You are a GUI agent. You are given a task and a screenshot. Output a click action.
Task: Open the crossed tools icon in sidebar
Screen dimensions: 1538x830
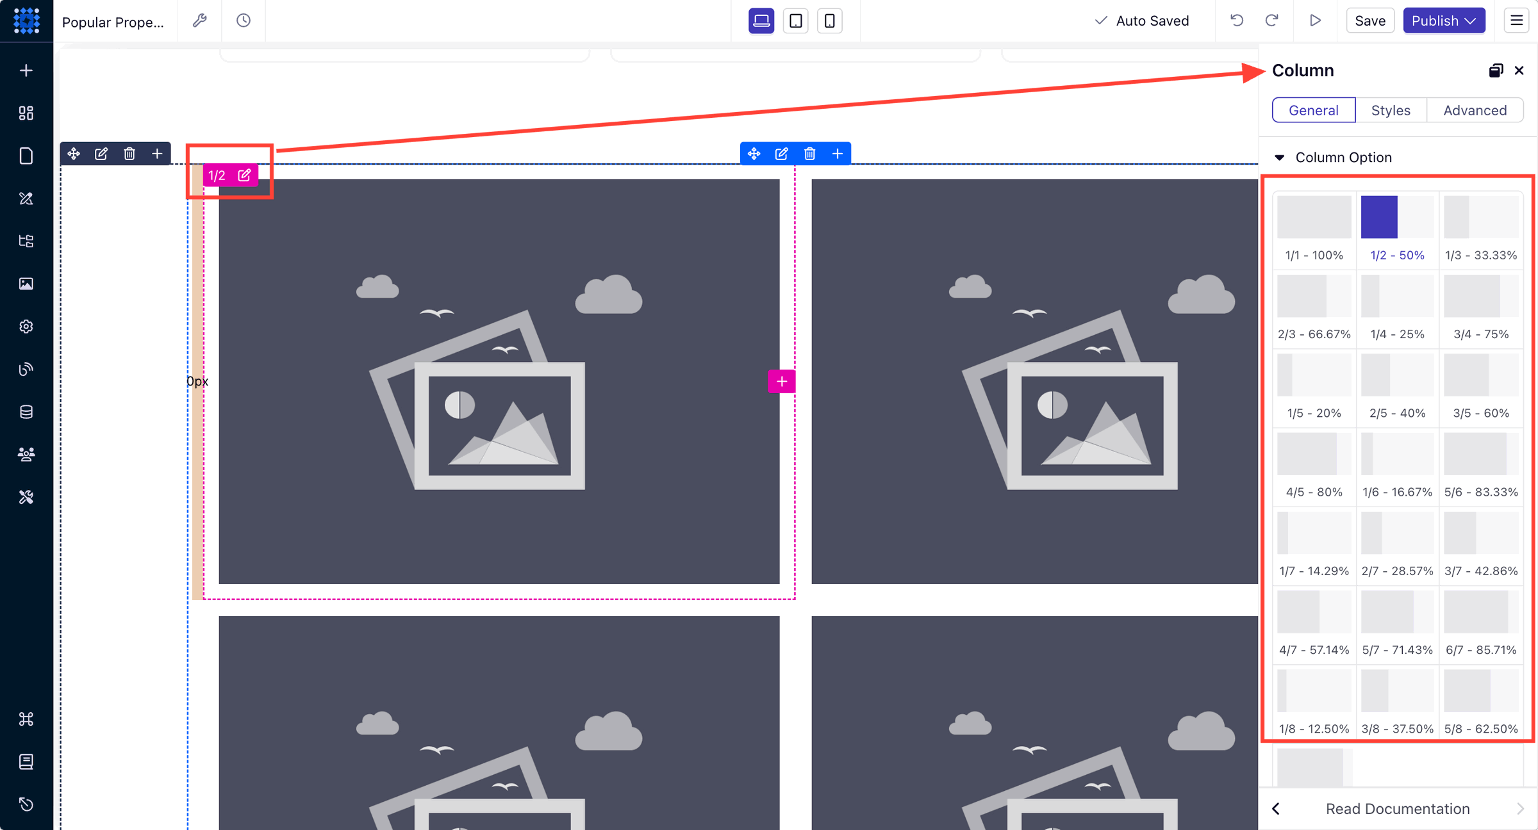pyautogui.click(x=26, y=497)
